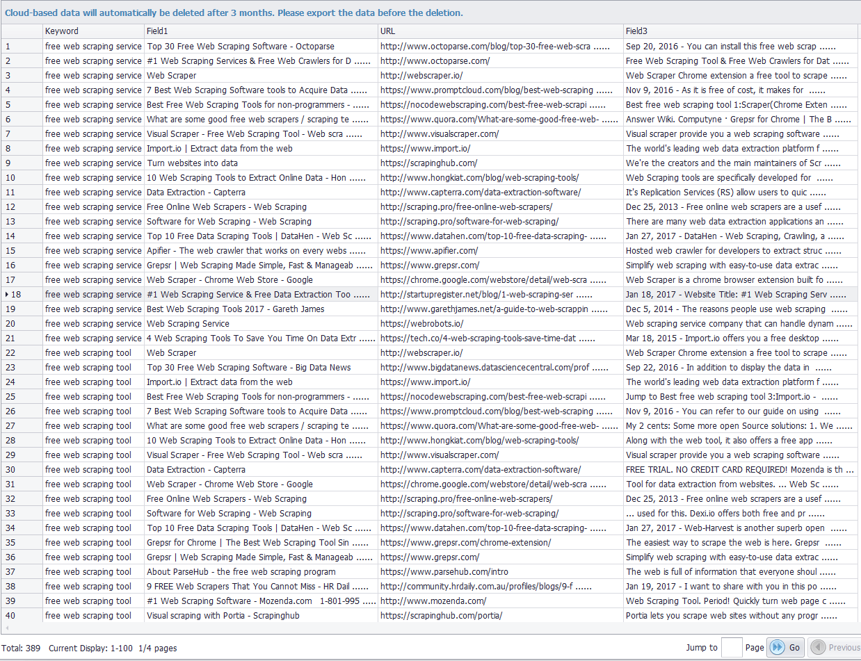Click '1/4 pages' status text

pos(157,648)
